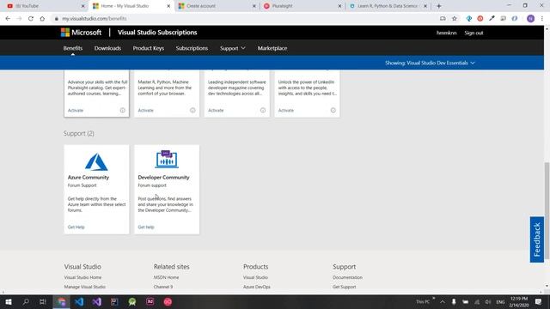Select the Benefits tab
This screenshot has height=309, width=550.
pos(73,48)
